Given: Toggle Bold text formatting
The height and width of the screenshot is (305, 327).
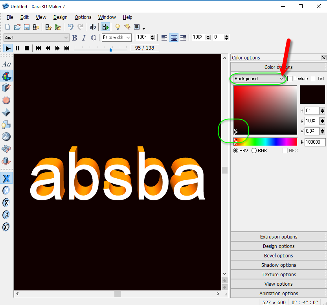Looking at the screenshot, I should click(x=75, y=38).
